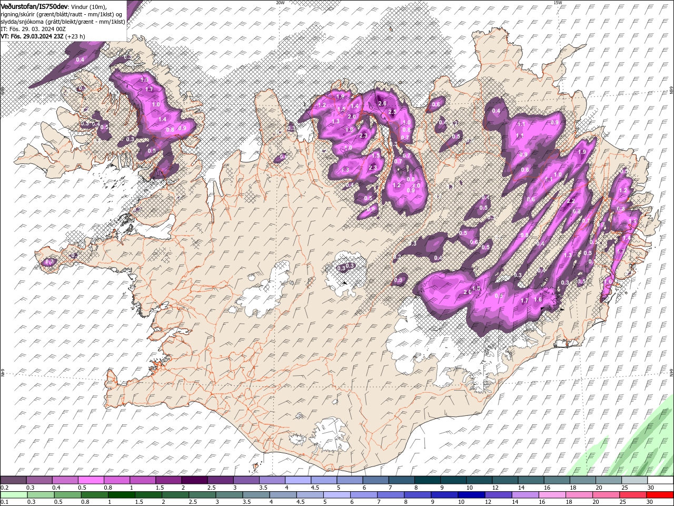The image size is (674, 506).
Task: Click the '2.6' snowfall value on the map
Action: [382, 103]
